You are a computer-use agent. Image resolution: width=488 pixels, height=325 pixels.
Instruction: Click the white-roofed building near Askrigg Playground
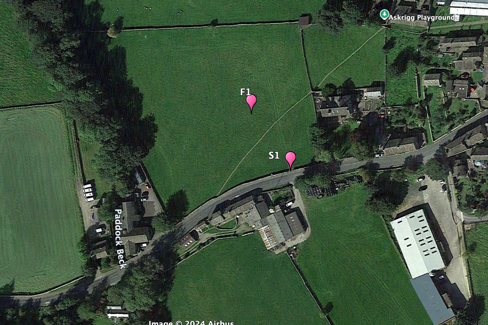[469, 8]
